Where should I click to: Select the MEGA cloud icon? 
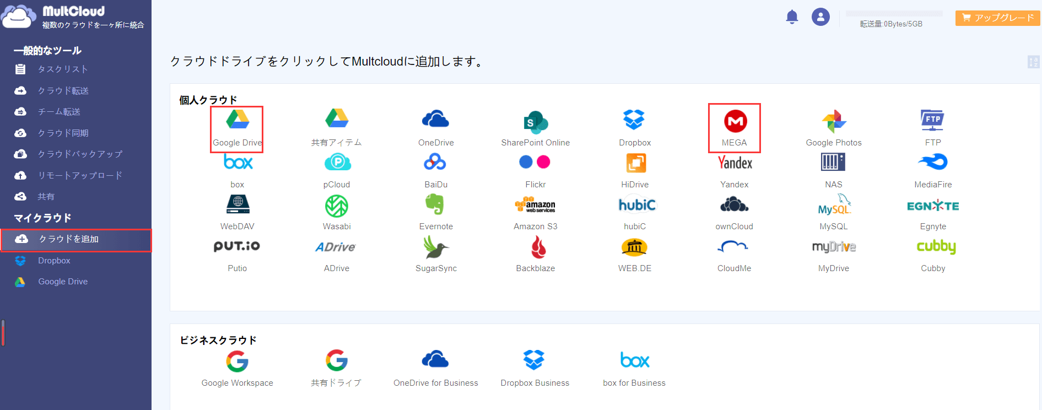point(735,121)
